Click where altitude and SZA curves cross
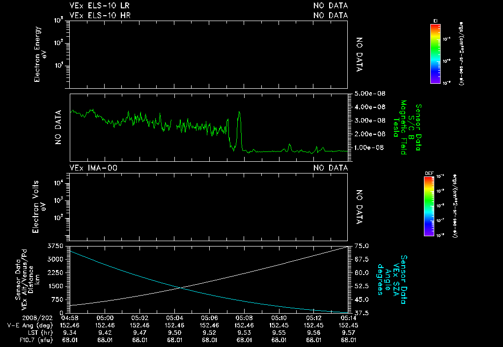This screenshot has width=503, height=347. point(181,288)
